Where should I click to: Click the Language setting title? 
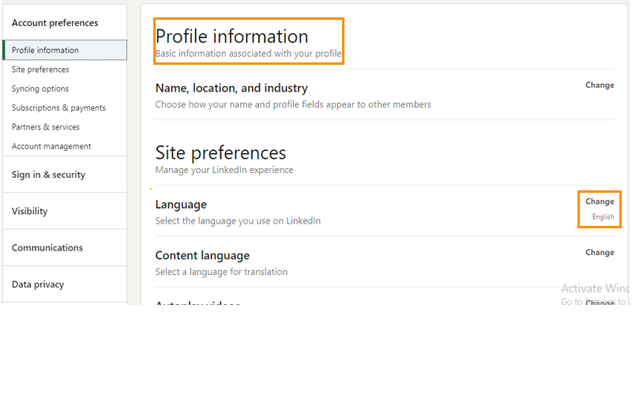pyautogui.click(x=181, y=205)
